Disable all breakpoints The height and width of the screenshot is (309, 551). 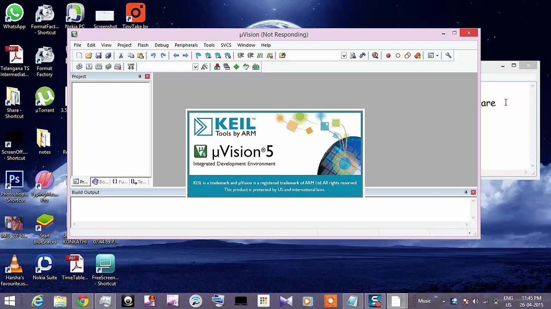408,55
